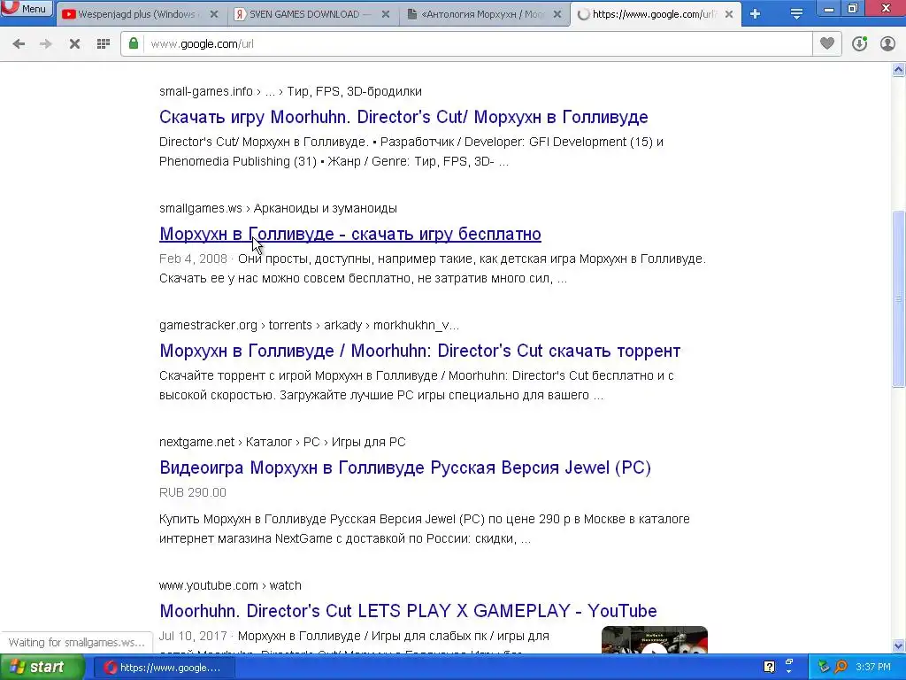The image size is (906, 680).
Task: Open Морхухн в Голливуде скачать игру бесплатно link
Action: click(350, 234)
